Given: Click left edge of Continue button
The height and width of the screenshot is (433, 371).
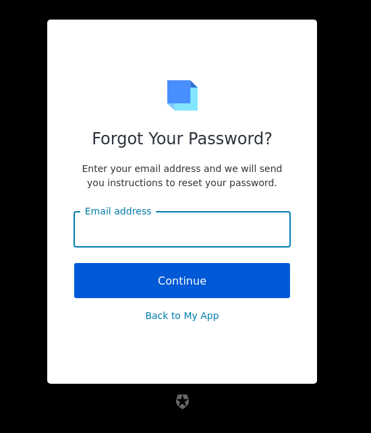Looking at the screenshot, I should click(80, 281).
